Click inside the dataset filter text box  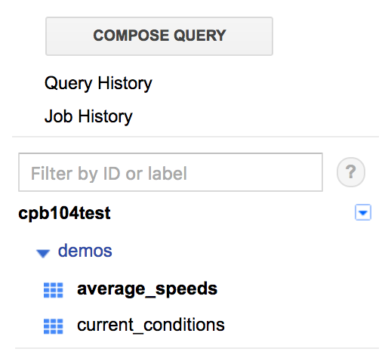tap(171, 172)
